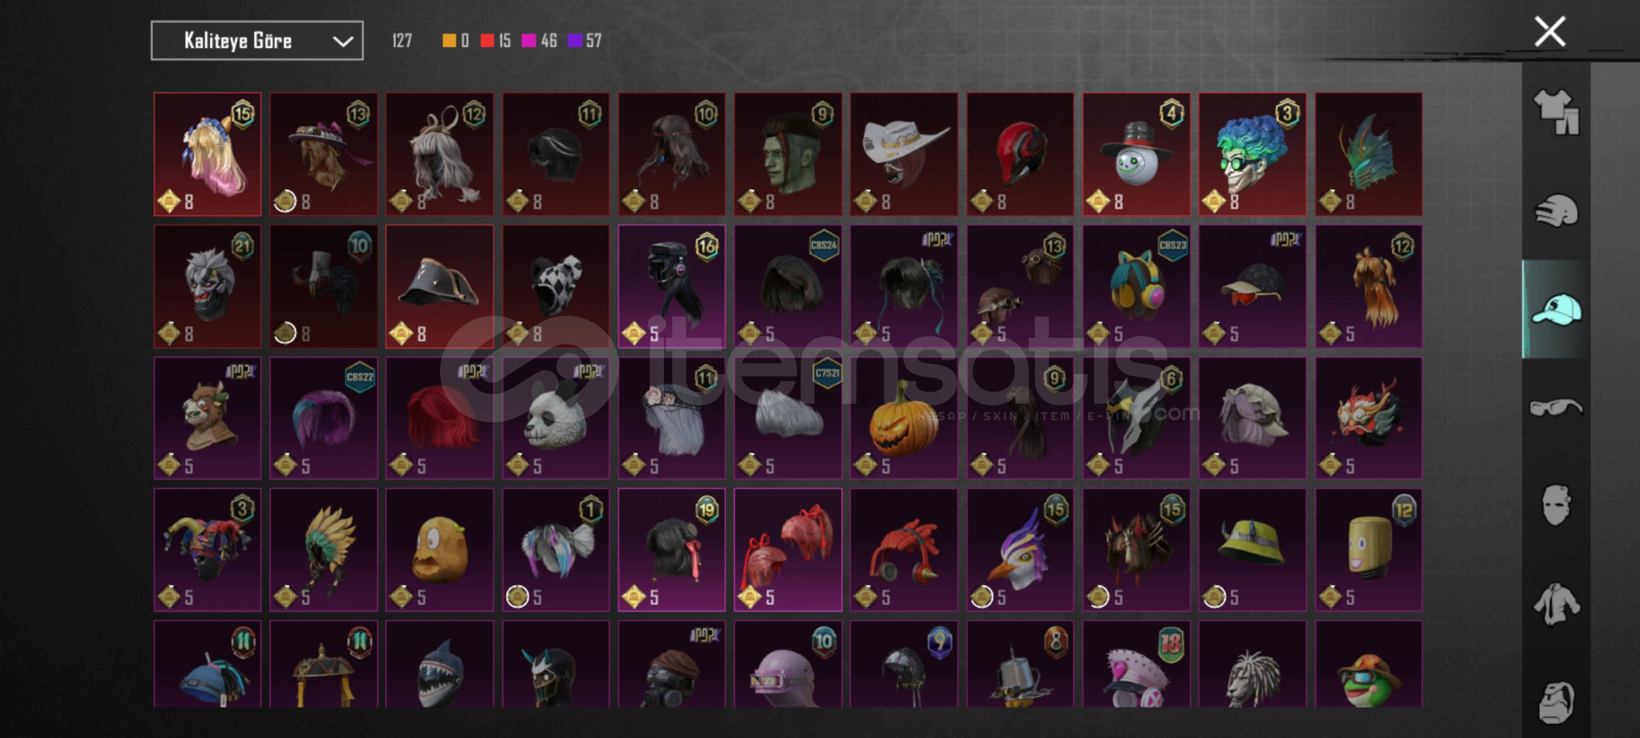This screenshot has width=1640, height=738.
Task: Filter by the red quality square showing 15
Action: pyautogui.click(x=487, y=41)
